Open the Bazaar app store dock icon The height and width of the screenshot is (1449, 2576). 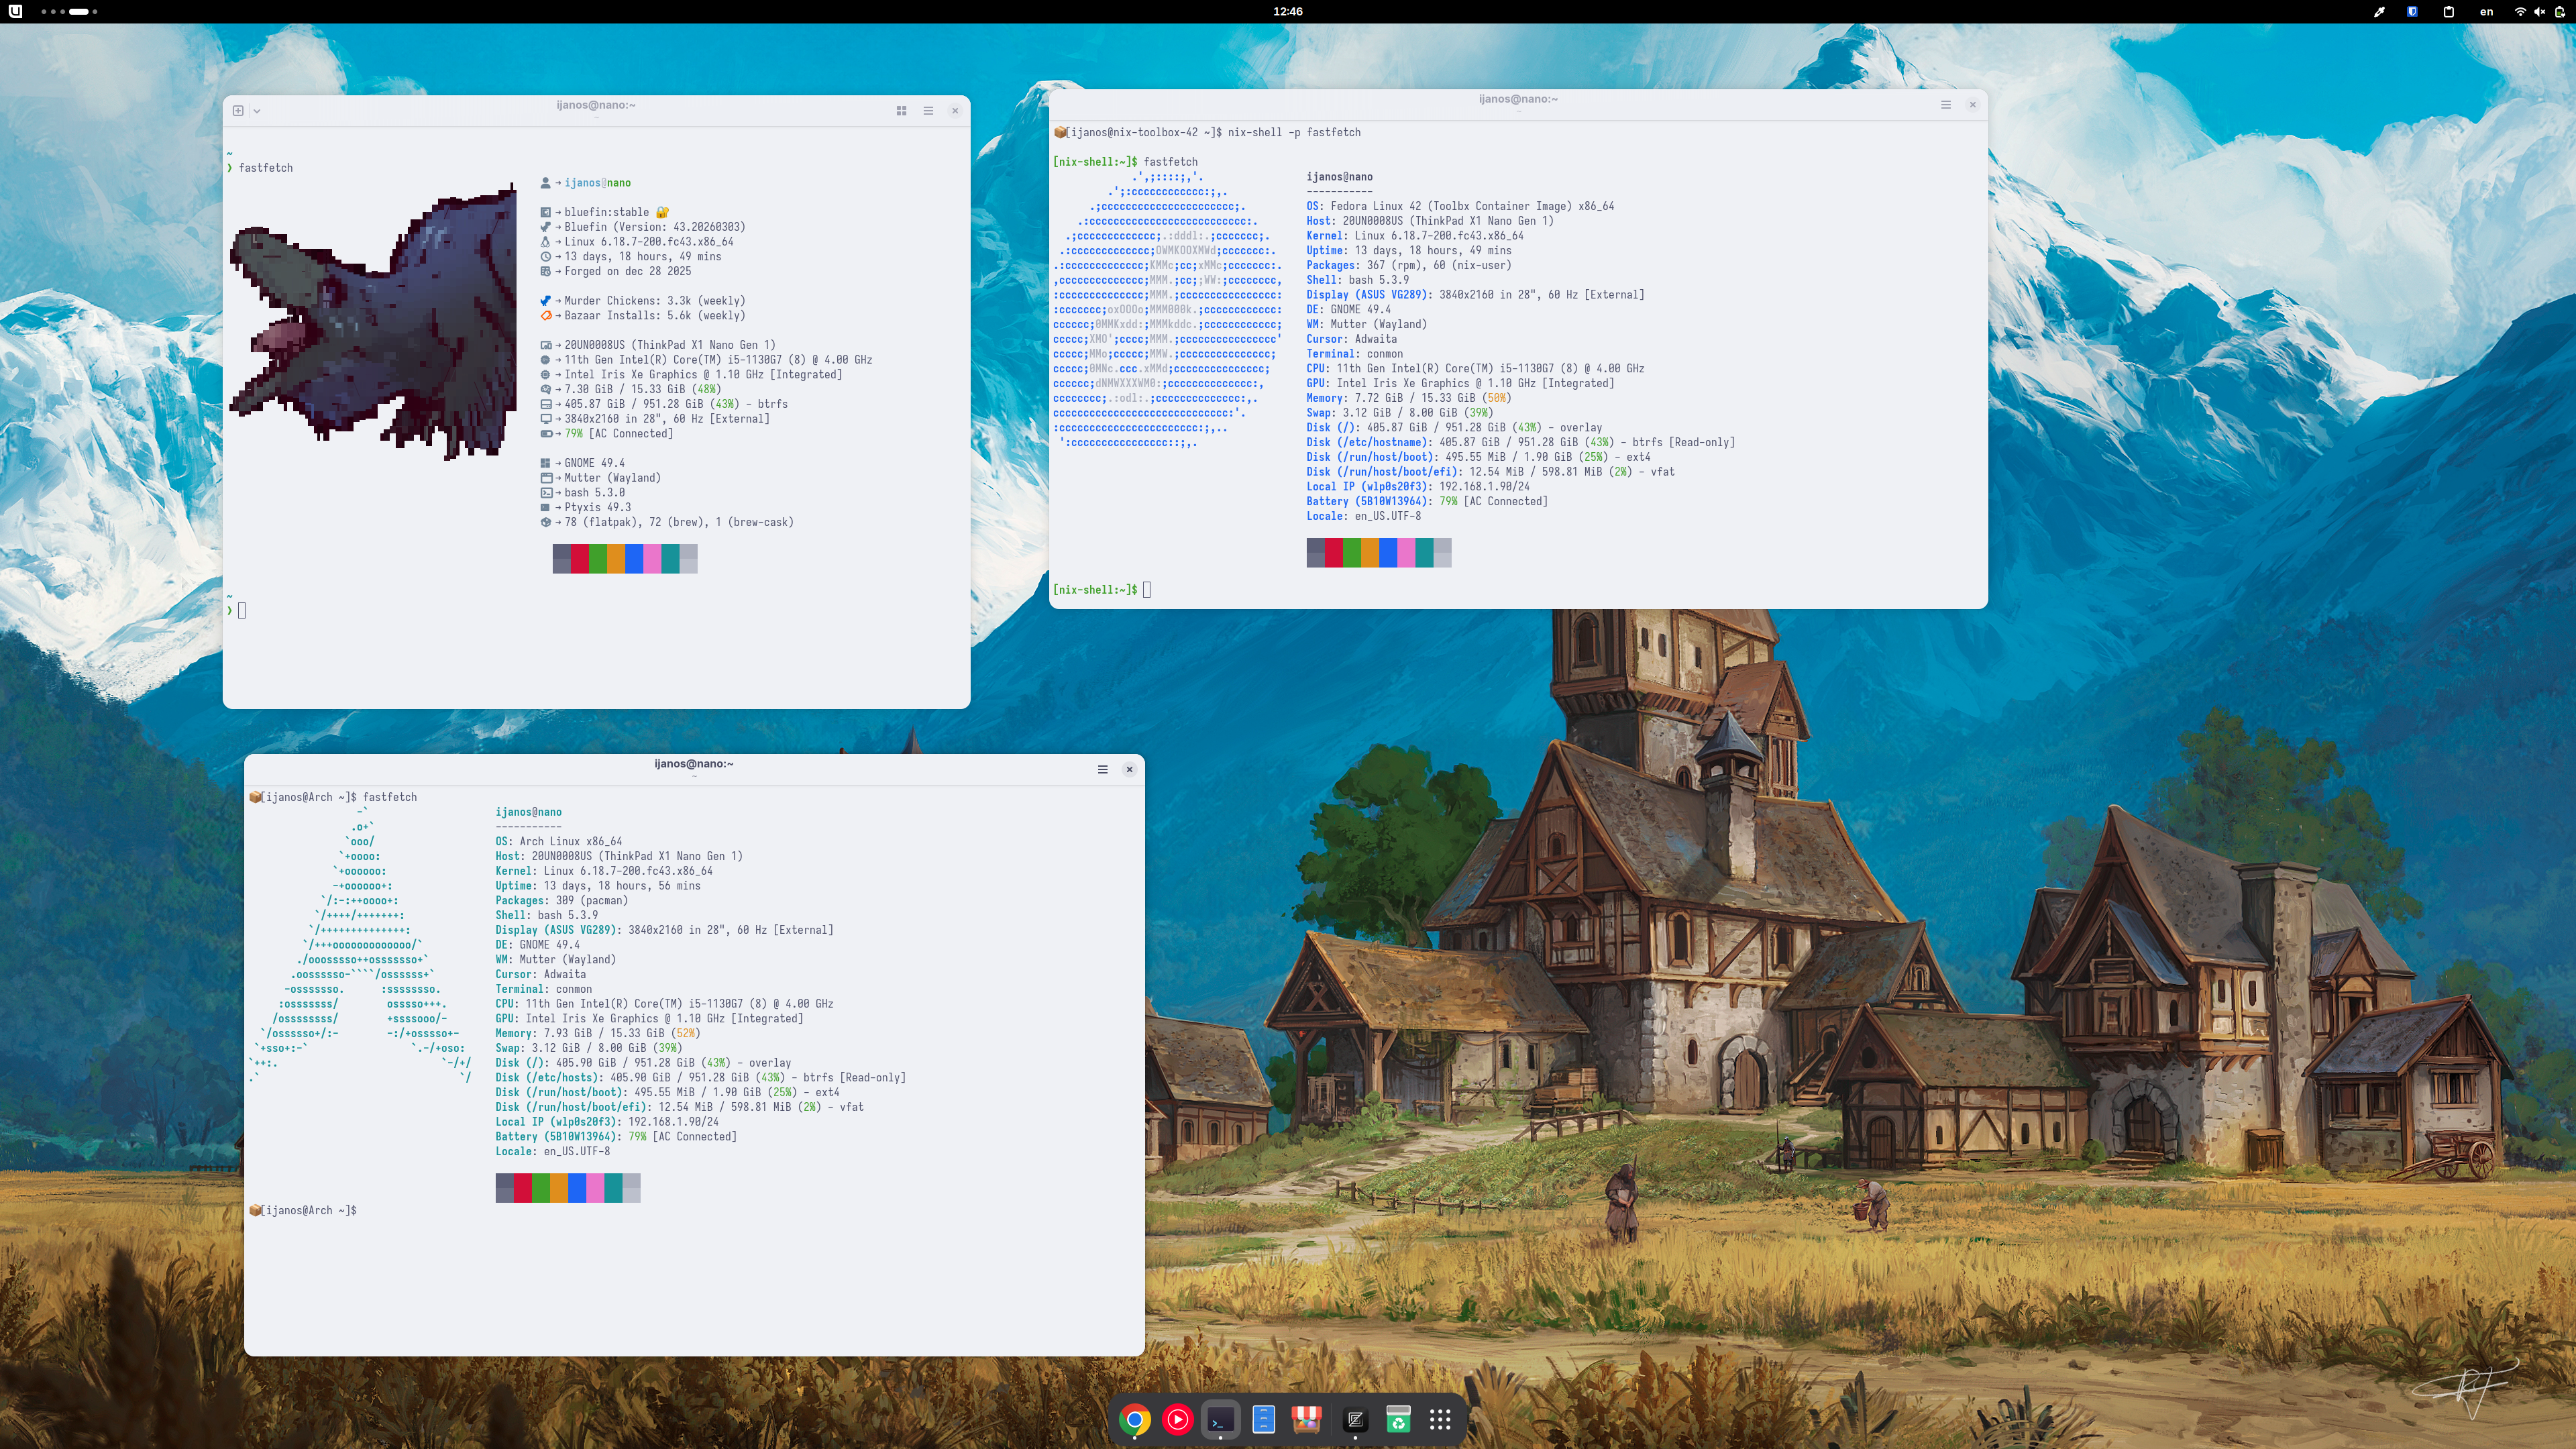(x=1306, y=1419)
